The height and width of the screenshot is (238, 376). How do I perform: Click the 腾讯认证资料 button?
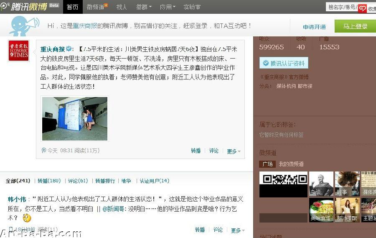point(284,63)
